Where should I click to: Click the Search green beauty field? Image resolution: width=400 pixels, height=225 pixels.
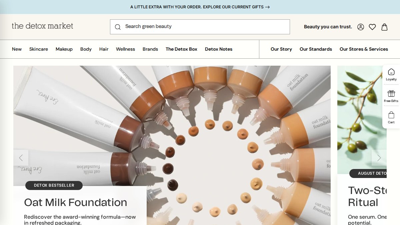coord(200,27)
